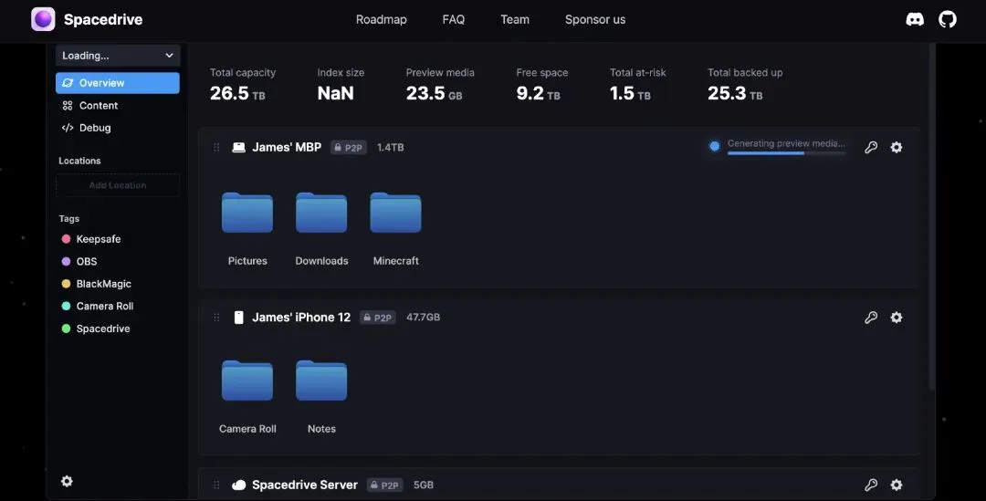986x501 pixels.
Task: Open the GitHub icon in header
Action: click(947, 19)
